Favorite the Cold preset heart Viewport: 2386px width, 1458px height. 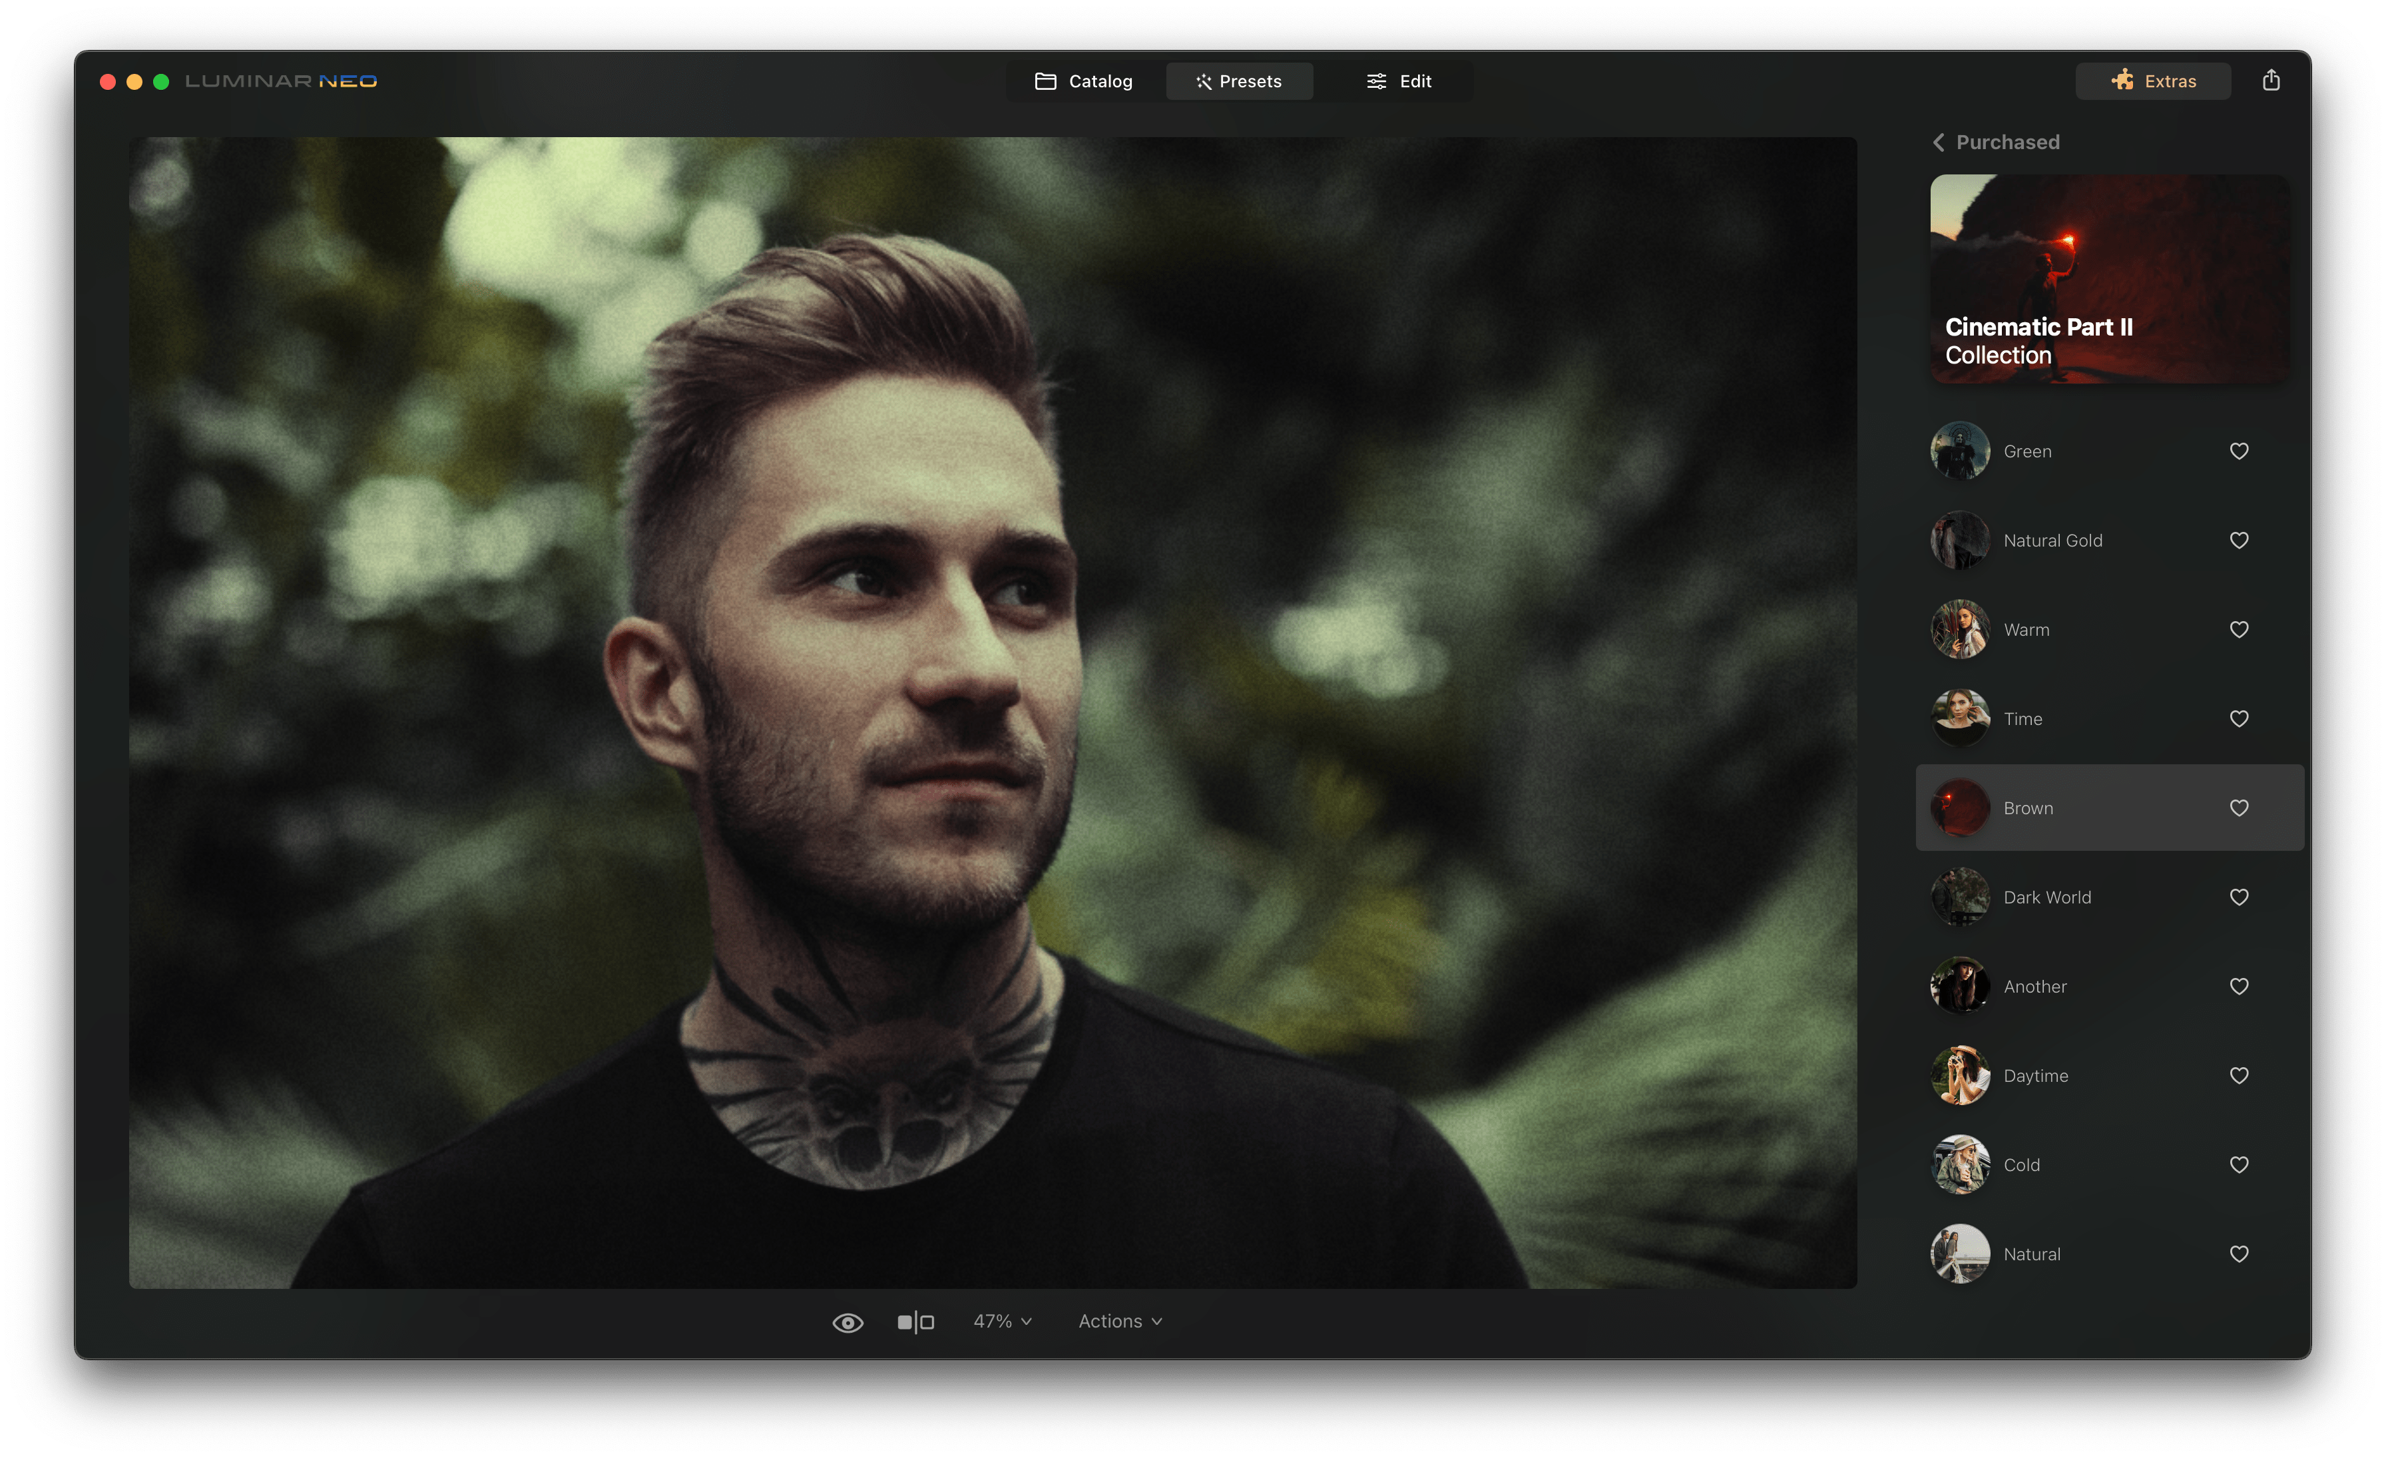(2239, 1164)
